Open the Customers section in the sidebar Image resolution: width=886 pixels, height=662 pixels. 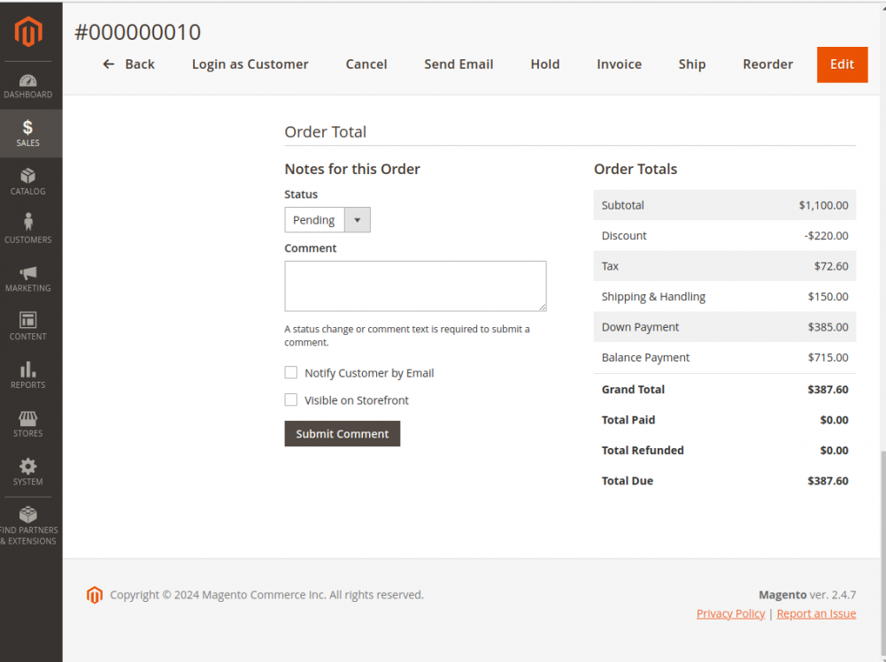pyautogui.click(x=27, y=227)
